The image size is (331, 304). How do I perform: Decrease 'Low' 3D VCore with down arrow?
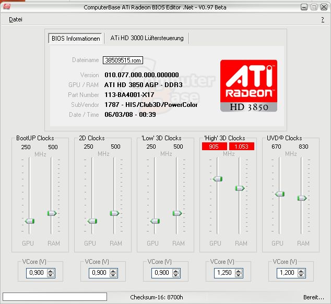pos(176,275)
